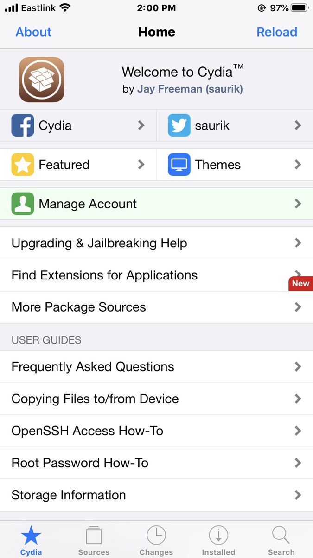Tap the Reload button
Image resolution: width=313 pixels, height=558 pixels.
[x=277, y=32]
